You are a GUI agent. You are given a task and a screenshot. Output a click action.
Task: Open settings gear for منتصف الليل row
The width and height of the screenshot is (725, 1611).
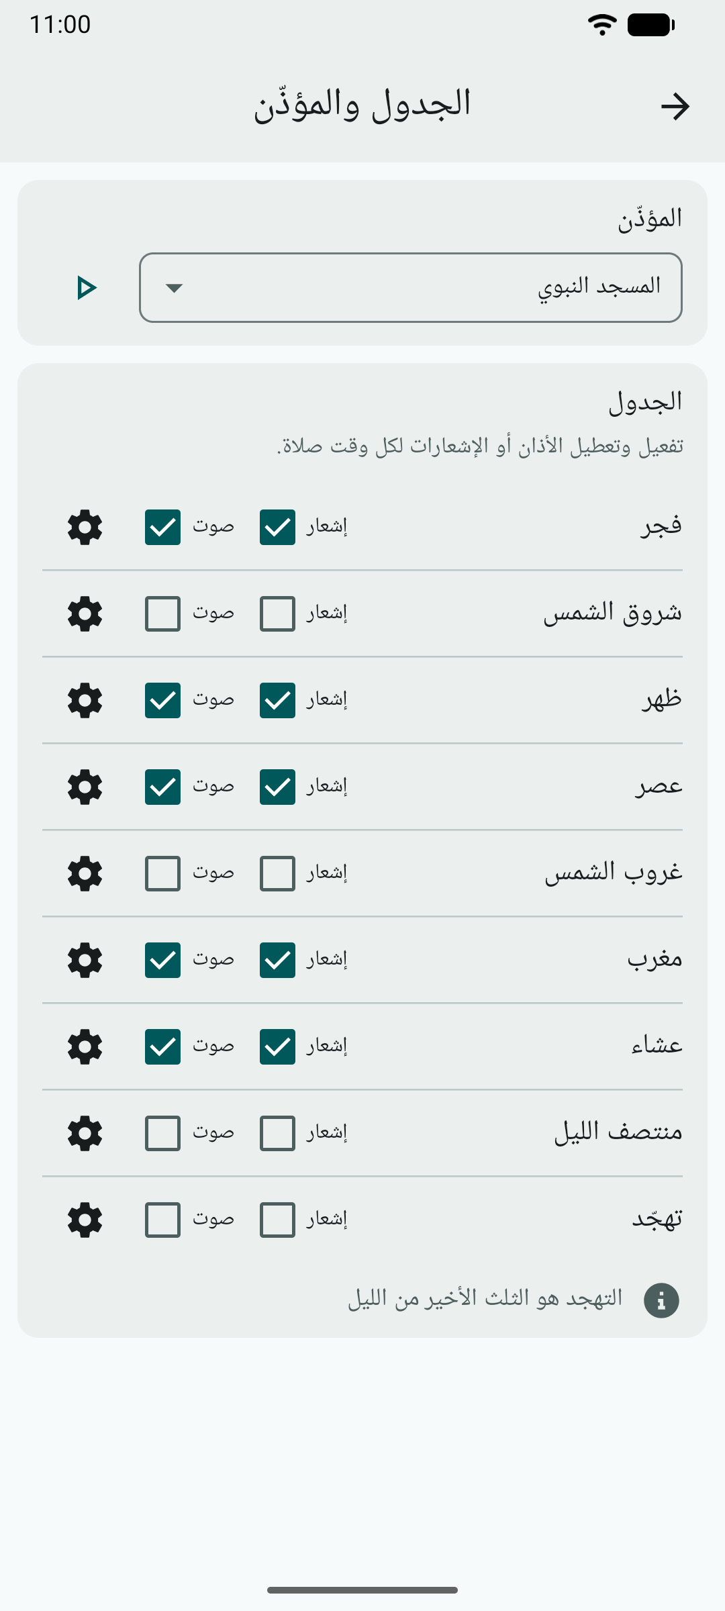(85, 1133)
